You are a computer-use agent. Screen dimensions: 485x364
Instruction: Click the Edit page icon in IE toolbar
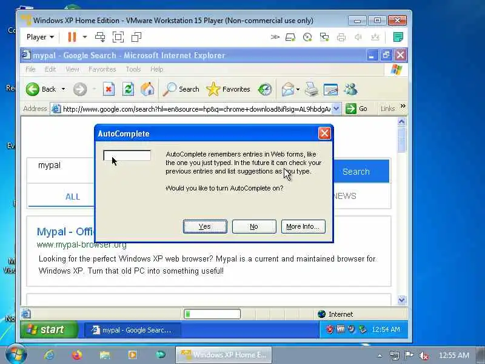[330, 89]
